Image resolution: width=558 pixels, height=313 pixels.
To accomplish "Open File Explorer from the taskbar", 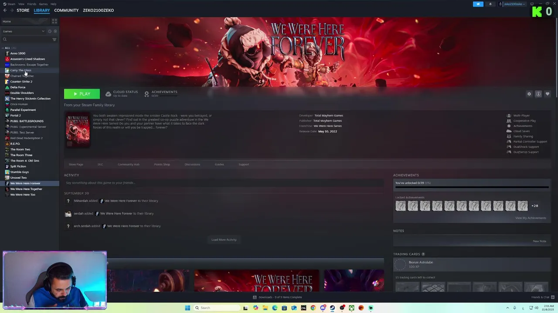I will click(x=265, y=308).
